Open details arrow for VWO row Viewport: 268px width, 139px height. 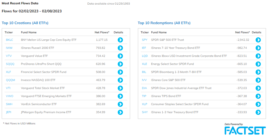pos(120,96)
